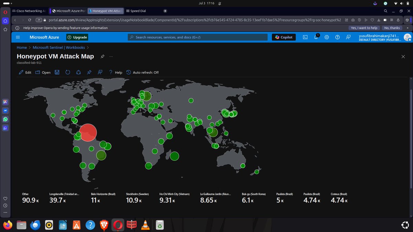Open Opera sidebar three-dot settings
Screen dimensions: 413x232
pos(6,212)
